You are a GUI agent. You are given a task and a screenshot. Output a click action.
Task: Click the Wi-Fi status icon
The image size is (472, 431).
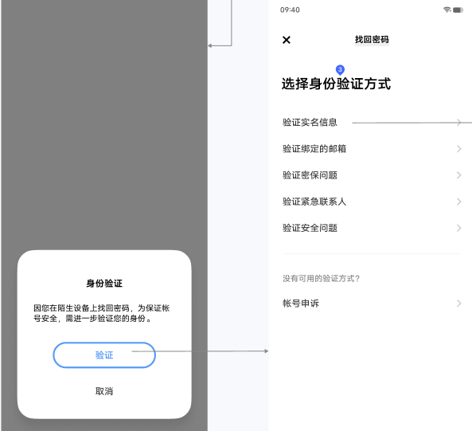[x=447, y=10]
